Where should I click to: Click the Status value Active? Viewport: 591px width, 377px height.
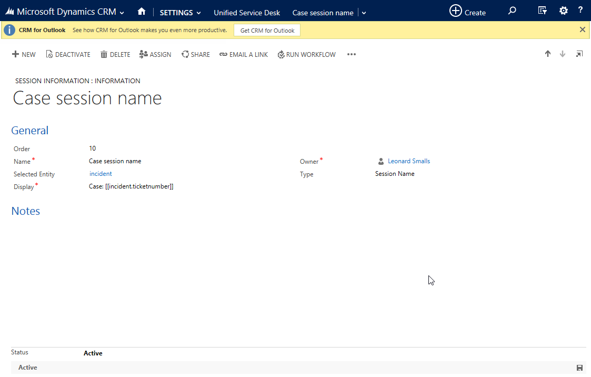point(93,353)
